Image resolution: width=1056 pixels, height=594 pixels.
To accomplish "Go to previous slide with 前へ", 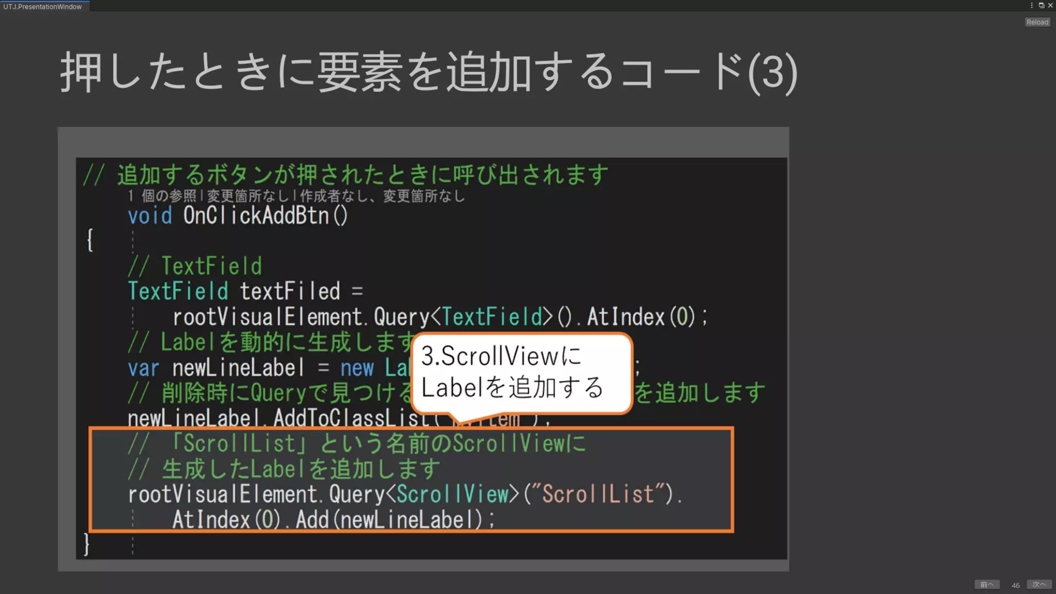I will (x=987, y=584).
